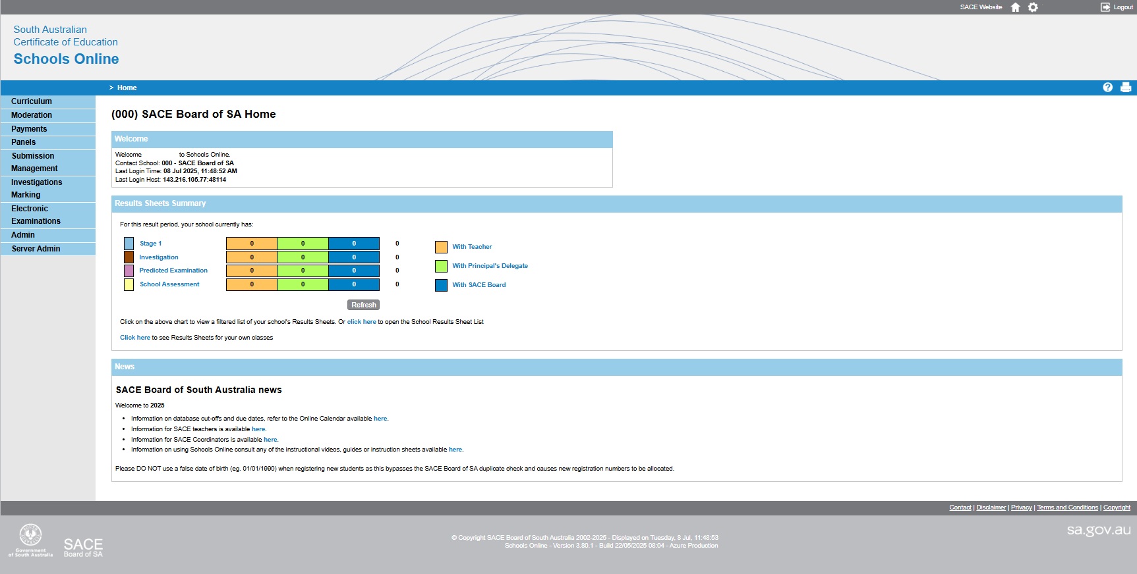Open the Electronic Examinations menu

pos(48,215)
